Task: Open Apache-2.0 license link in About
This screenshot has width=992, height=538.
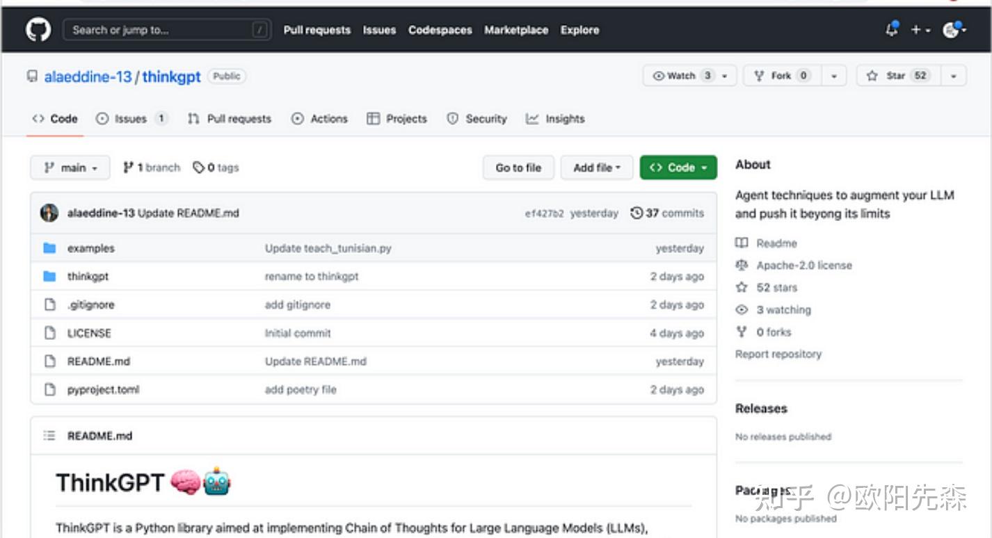Action: point(804,266)
